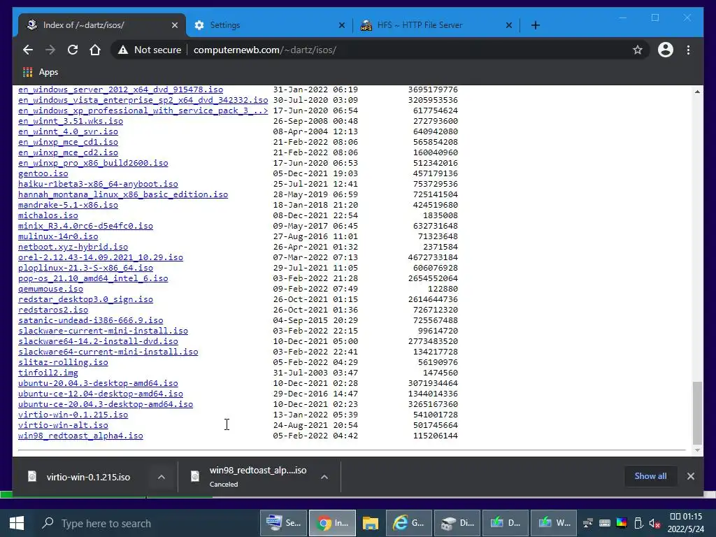
Task: Close the downloads bar
Action: click(690, 475)
